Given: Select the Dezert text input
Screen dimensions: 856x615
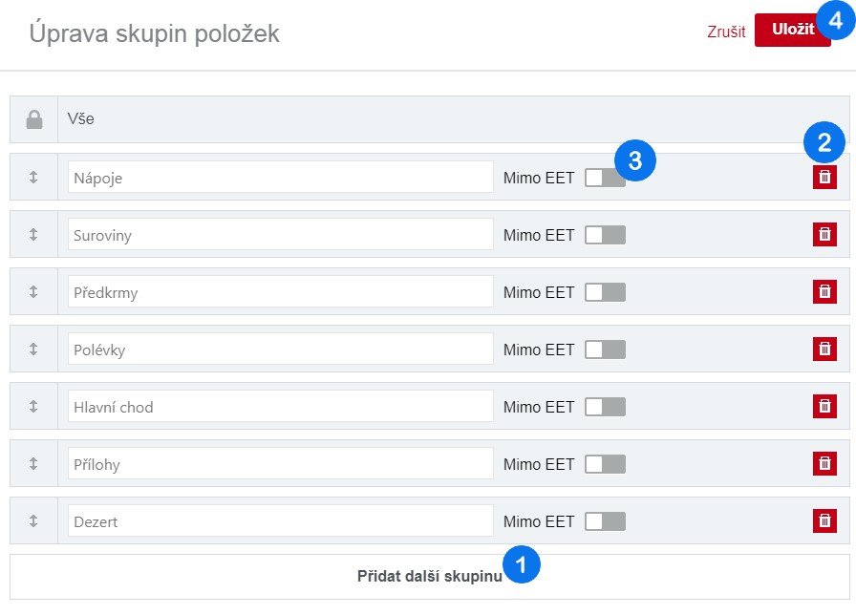Looking at the screenshot, I should tap(281, 520).
